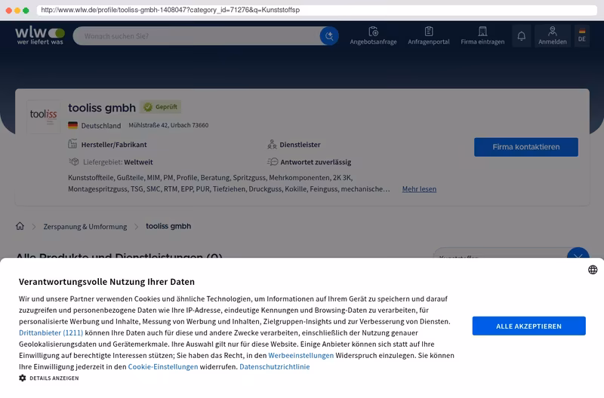Image resolution: width=604 pixels, height=398 pixels.
Task: Click the Antwortet zuverlässig chat icon
Action: pos(273,162)
